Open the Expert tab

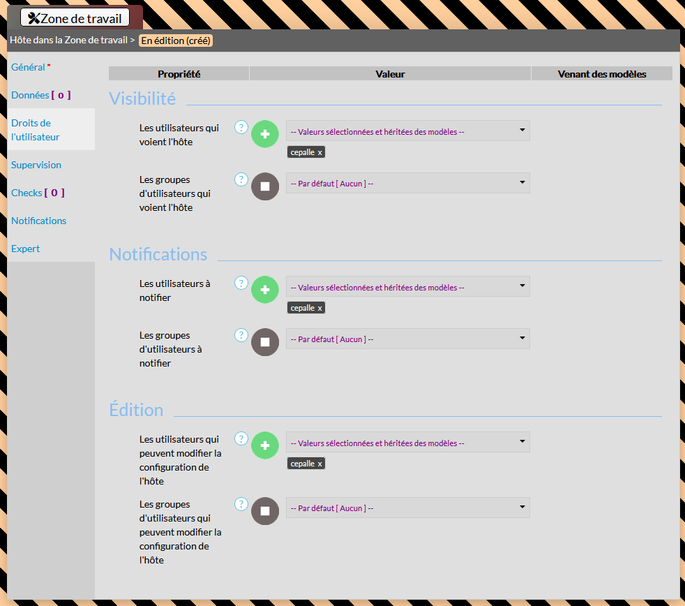coord(26,249)
